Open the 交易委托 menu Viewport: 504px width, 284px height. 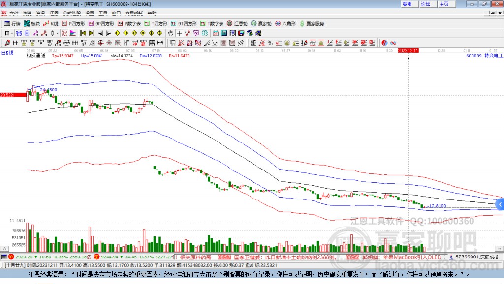point(133,13)
